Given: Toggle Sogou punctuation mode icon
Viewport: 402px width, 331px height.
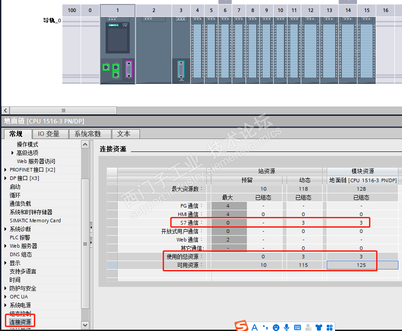Looking at the screenshot, I should [265, 327].
